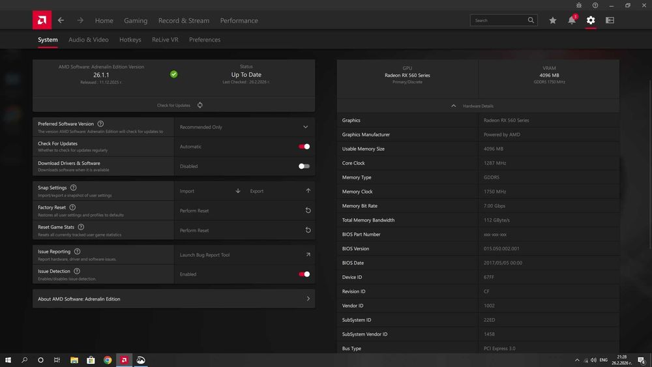Click help icon next to Issue Reporting
Viewport: 652px width, 367px height.
pos(77,252)
